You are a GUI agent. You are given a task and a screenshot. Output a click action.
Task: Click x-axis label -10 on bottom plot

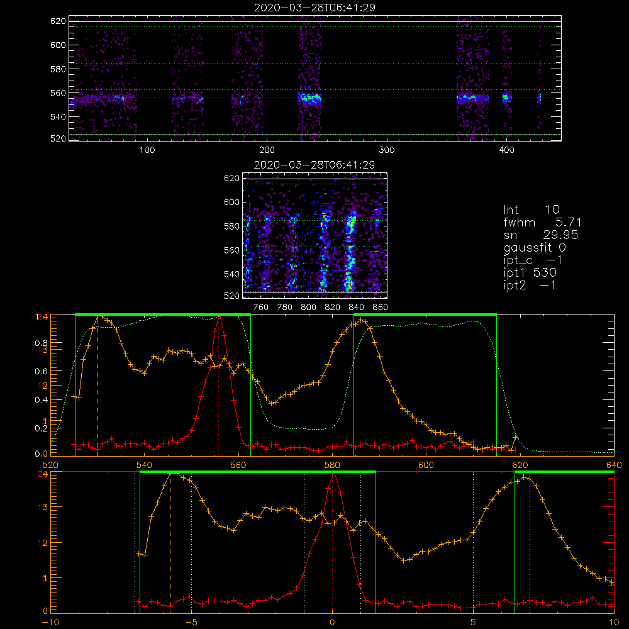pos(50,623)
